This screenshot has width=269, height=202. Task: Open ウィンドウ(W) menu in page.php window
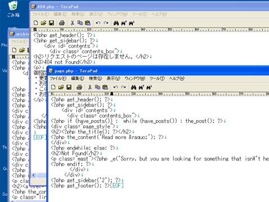point(135,79)
